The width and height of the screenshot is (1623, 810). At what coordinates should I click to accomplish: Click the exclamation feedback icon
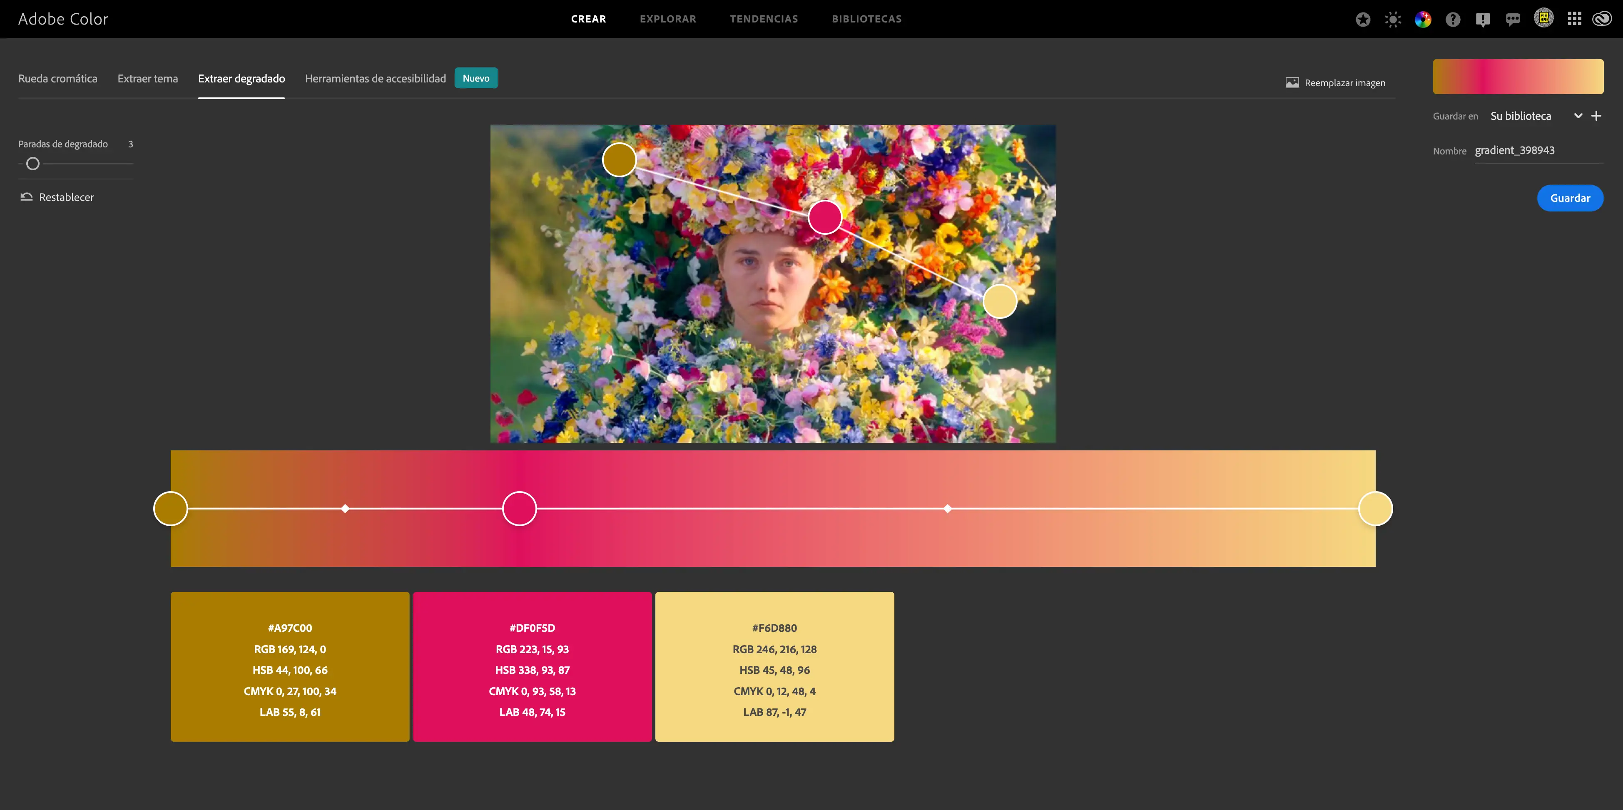coord(1483,20)
